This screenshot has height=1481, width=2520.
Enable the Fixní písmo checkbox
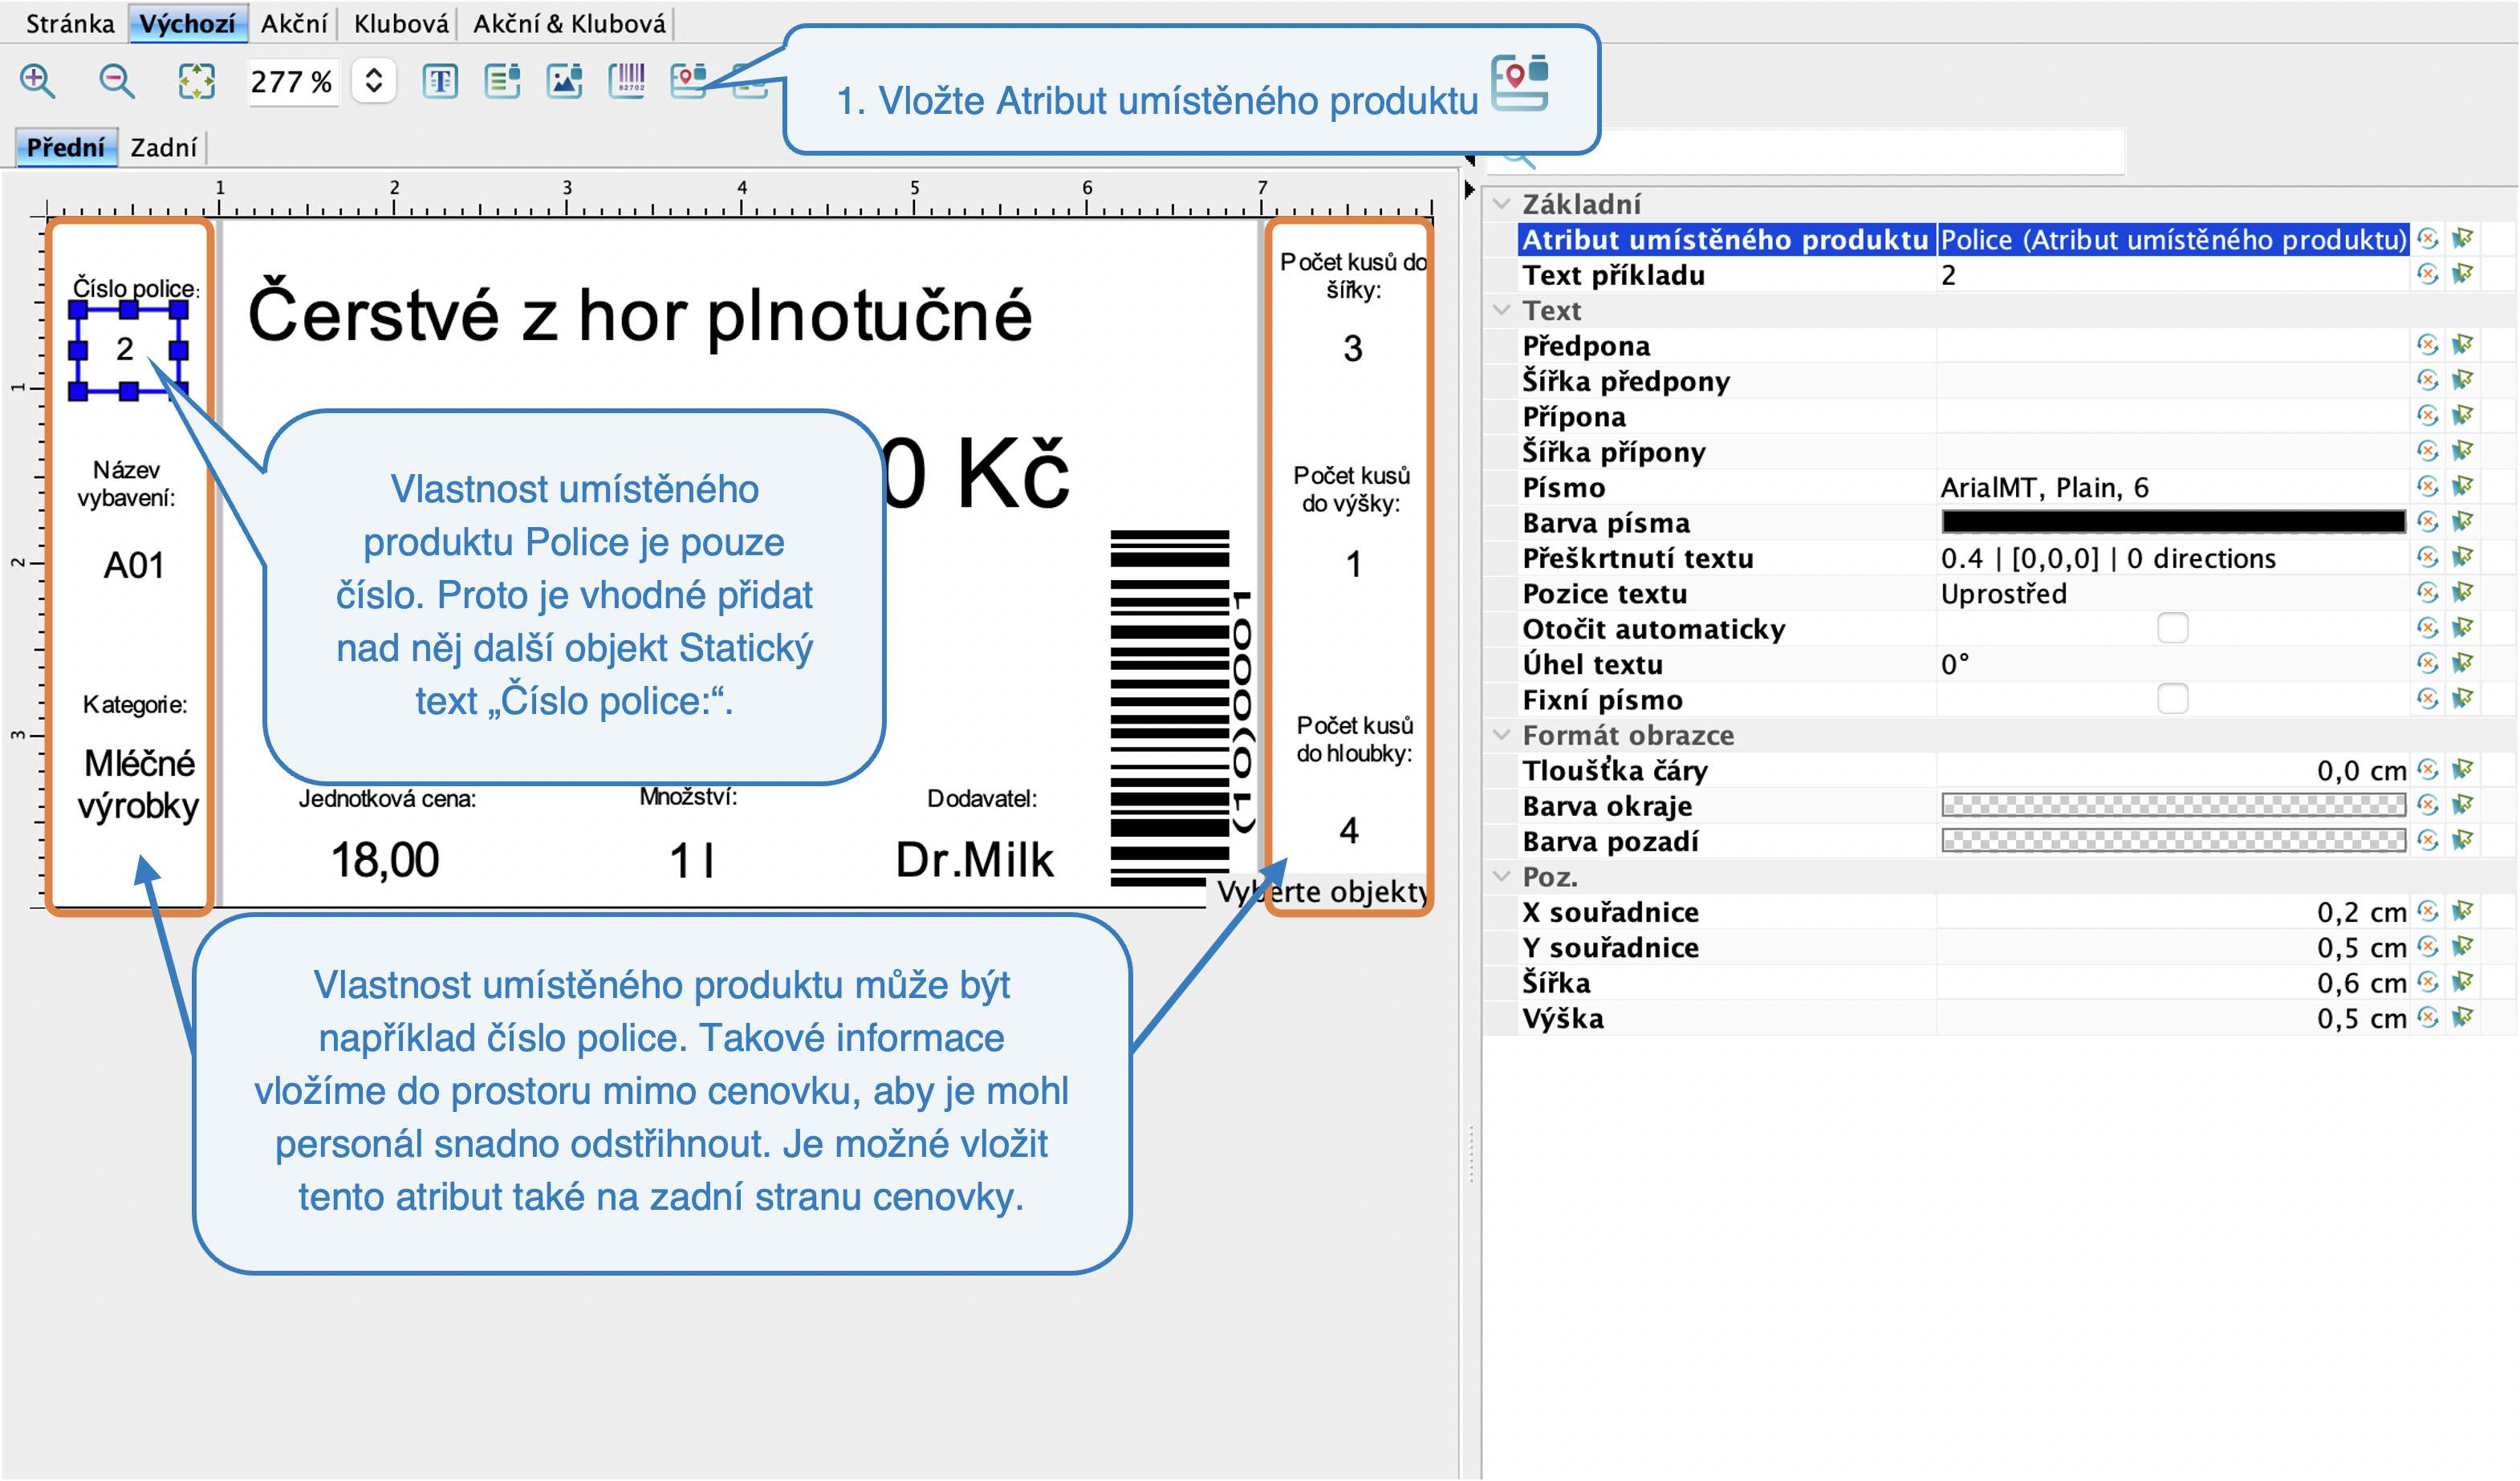[x=2172, y=699]
